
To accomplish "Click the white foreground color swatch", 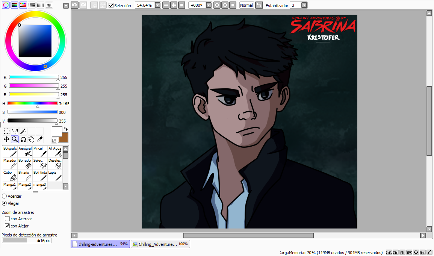I will 57,132.
